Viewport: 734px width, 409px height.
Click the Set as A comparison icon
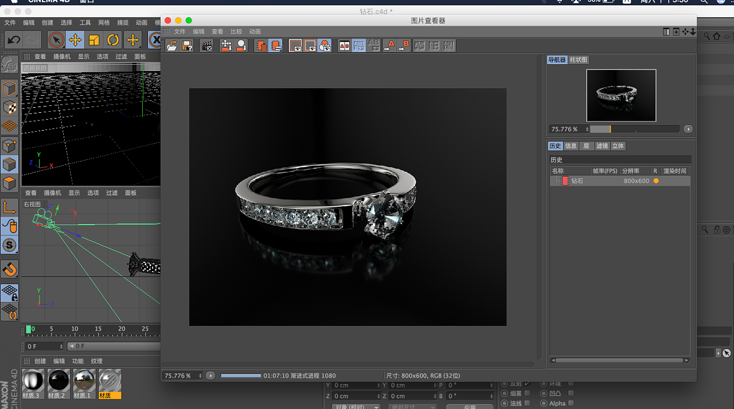pyautogui.click(x=389, y=46)
